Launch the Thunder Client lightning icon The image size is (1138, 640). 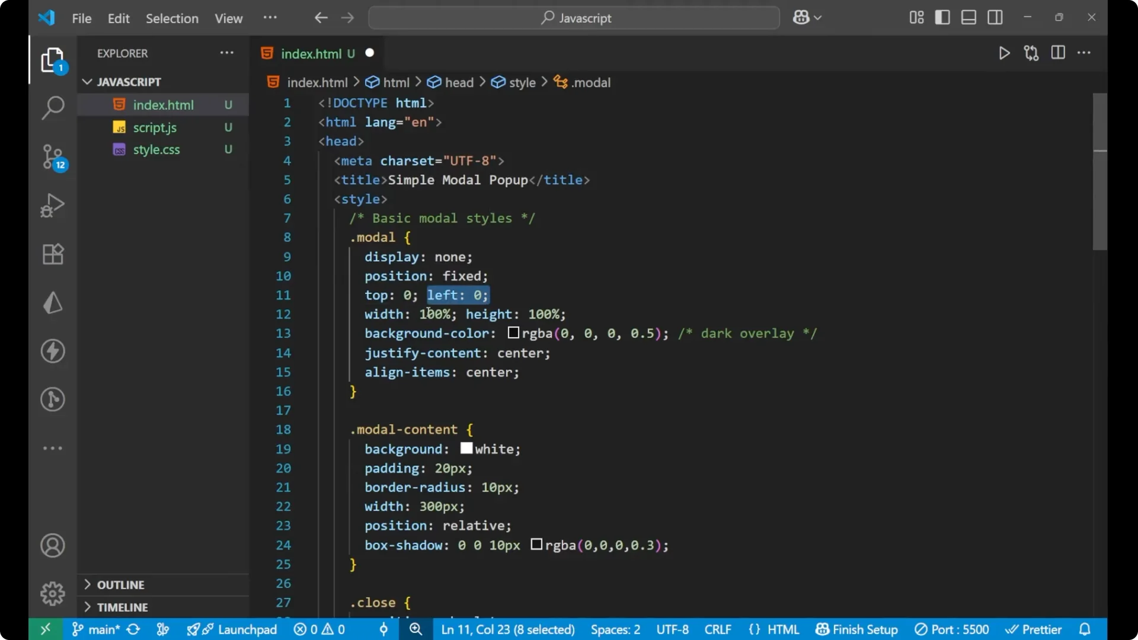(x=53, y=351)
